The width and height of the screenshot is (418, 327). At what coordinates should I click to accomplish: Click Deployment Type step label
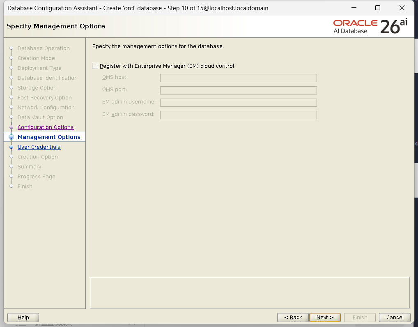[x=39, y=68]
